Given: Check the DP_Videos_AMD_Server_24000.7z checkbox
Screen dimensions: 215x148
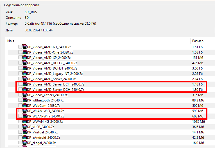Looking at the screenshot, I should click(x=20, y=79).
